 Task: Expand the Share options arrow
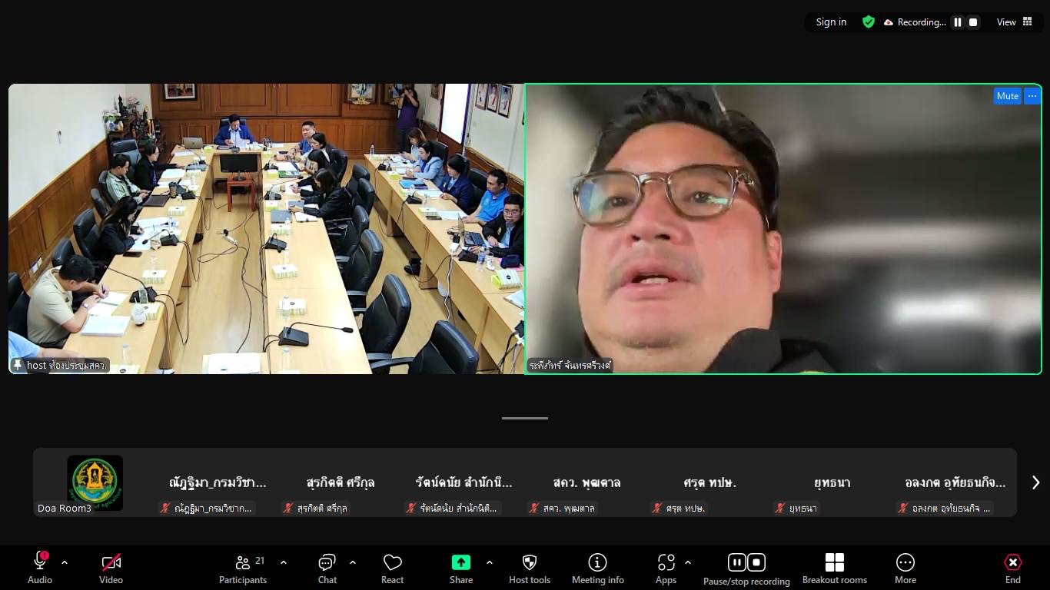click(x=490, y=562)
